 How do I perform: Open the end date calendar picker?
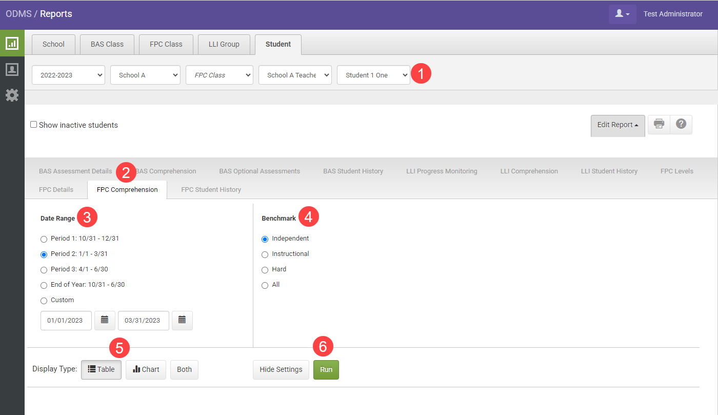[182, 320]
